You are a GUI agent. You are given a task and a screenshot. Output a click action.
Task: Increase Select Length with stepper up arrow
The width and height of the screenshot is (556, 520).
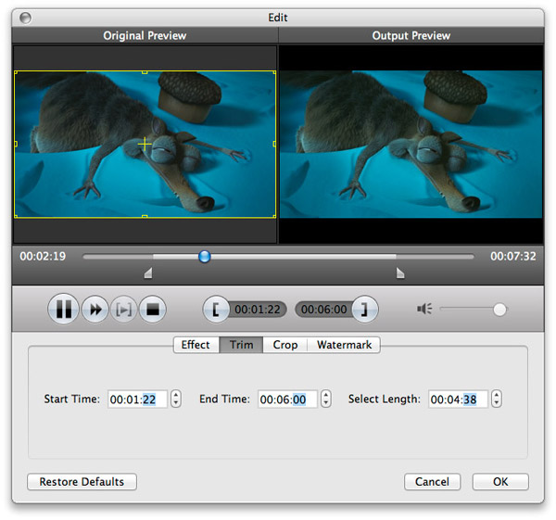(497, 395)
